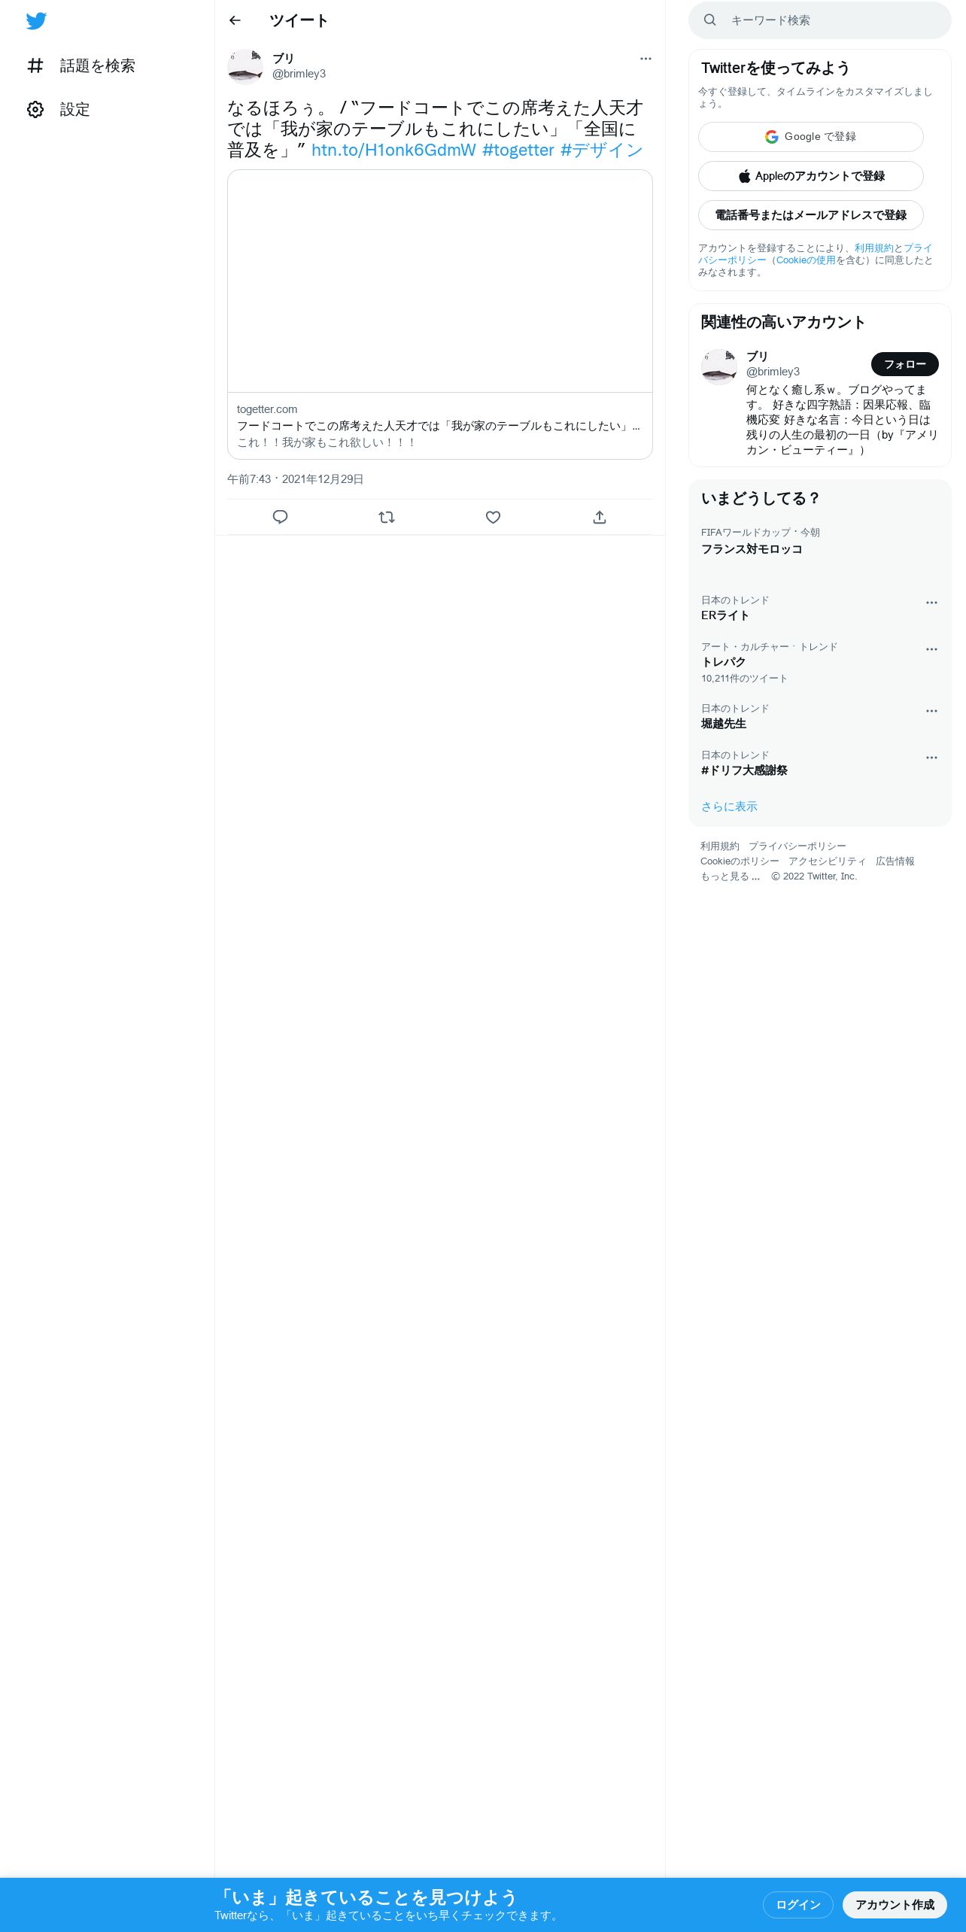Open the togetter.com link preview card
This screenshot has height=1932, width=966.
pyautogui.click(x=440, y=314)
